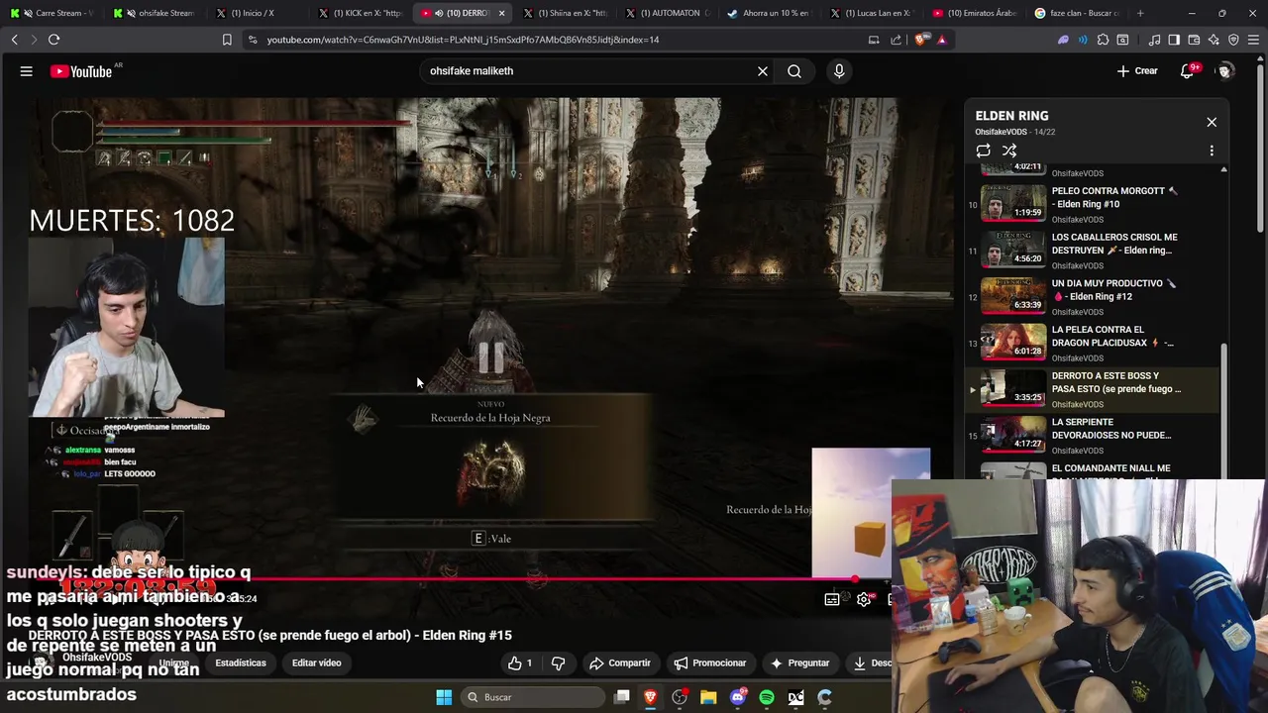This screenshot has width=1268, height=713.
Task: Play LA PELEA CONTRA EL DRAGON PLACIDUSAX
Action: pos(1094,341)
